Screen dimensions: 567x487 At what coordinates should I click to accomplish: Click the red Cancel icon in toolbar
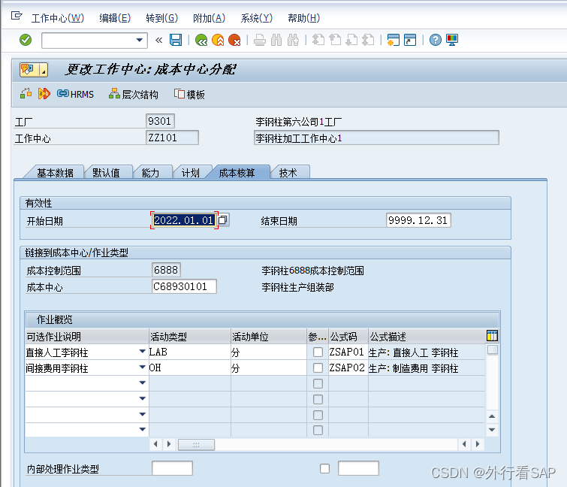[x=234, y=40]
